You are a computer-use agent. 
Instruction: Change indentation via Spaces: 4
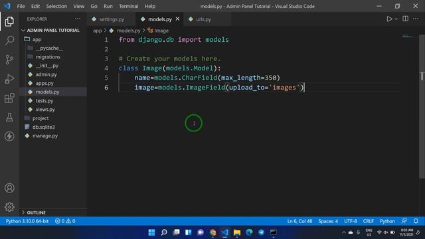click(328, 221)
